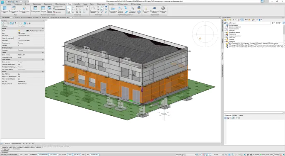Toggle the ОРТО mode in status bar
This screenshot has width=285, height=156.
tap(70, 154)
